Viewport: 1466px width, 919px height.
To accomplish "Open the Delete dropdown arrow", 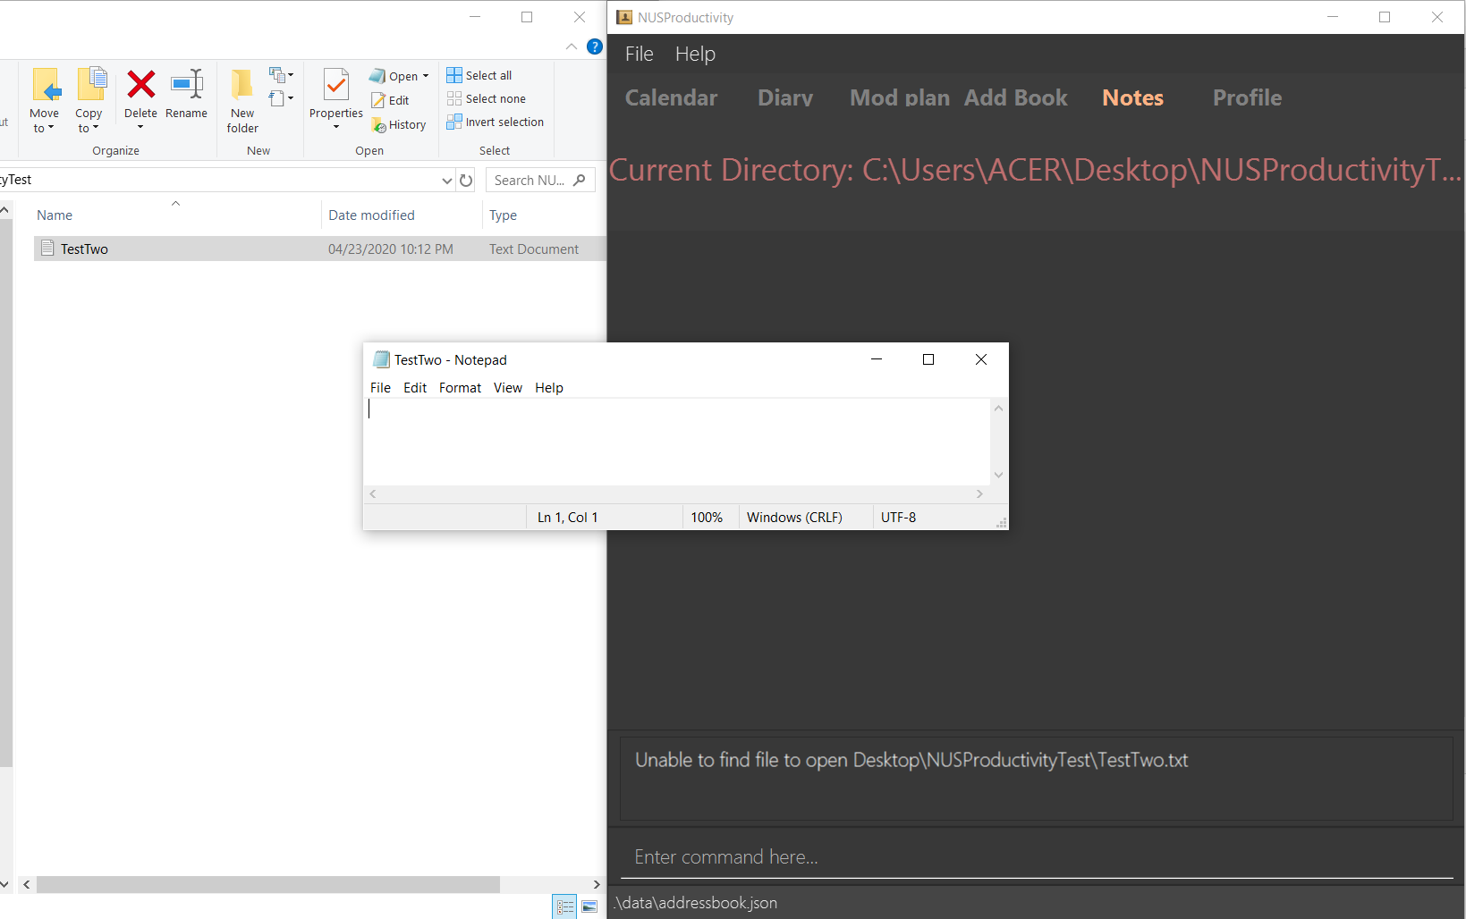I will point(140,127).
